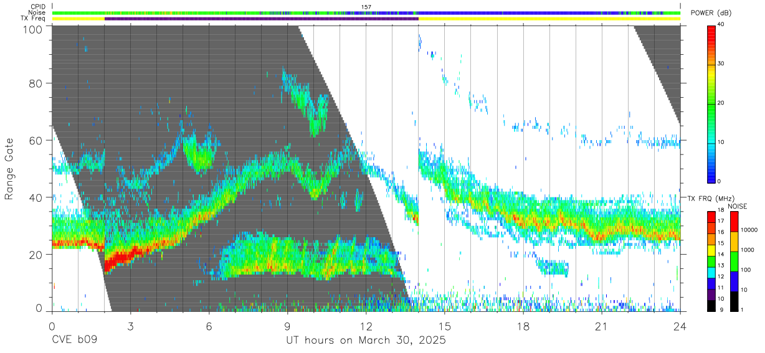The image size is (765, 353).
Task: Click the UT hours axis tick '21'
Action: point(602,326)
